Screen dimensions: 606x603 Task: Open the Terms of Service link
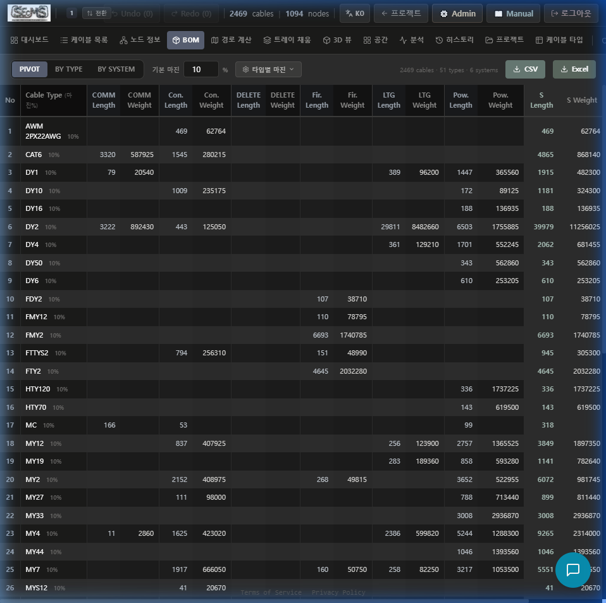point(271,593)
